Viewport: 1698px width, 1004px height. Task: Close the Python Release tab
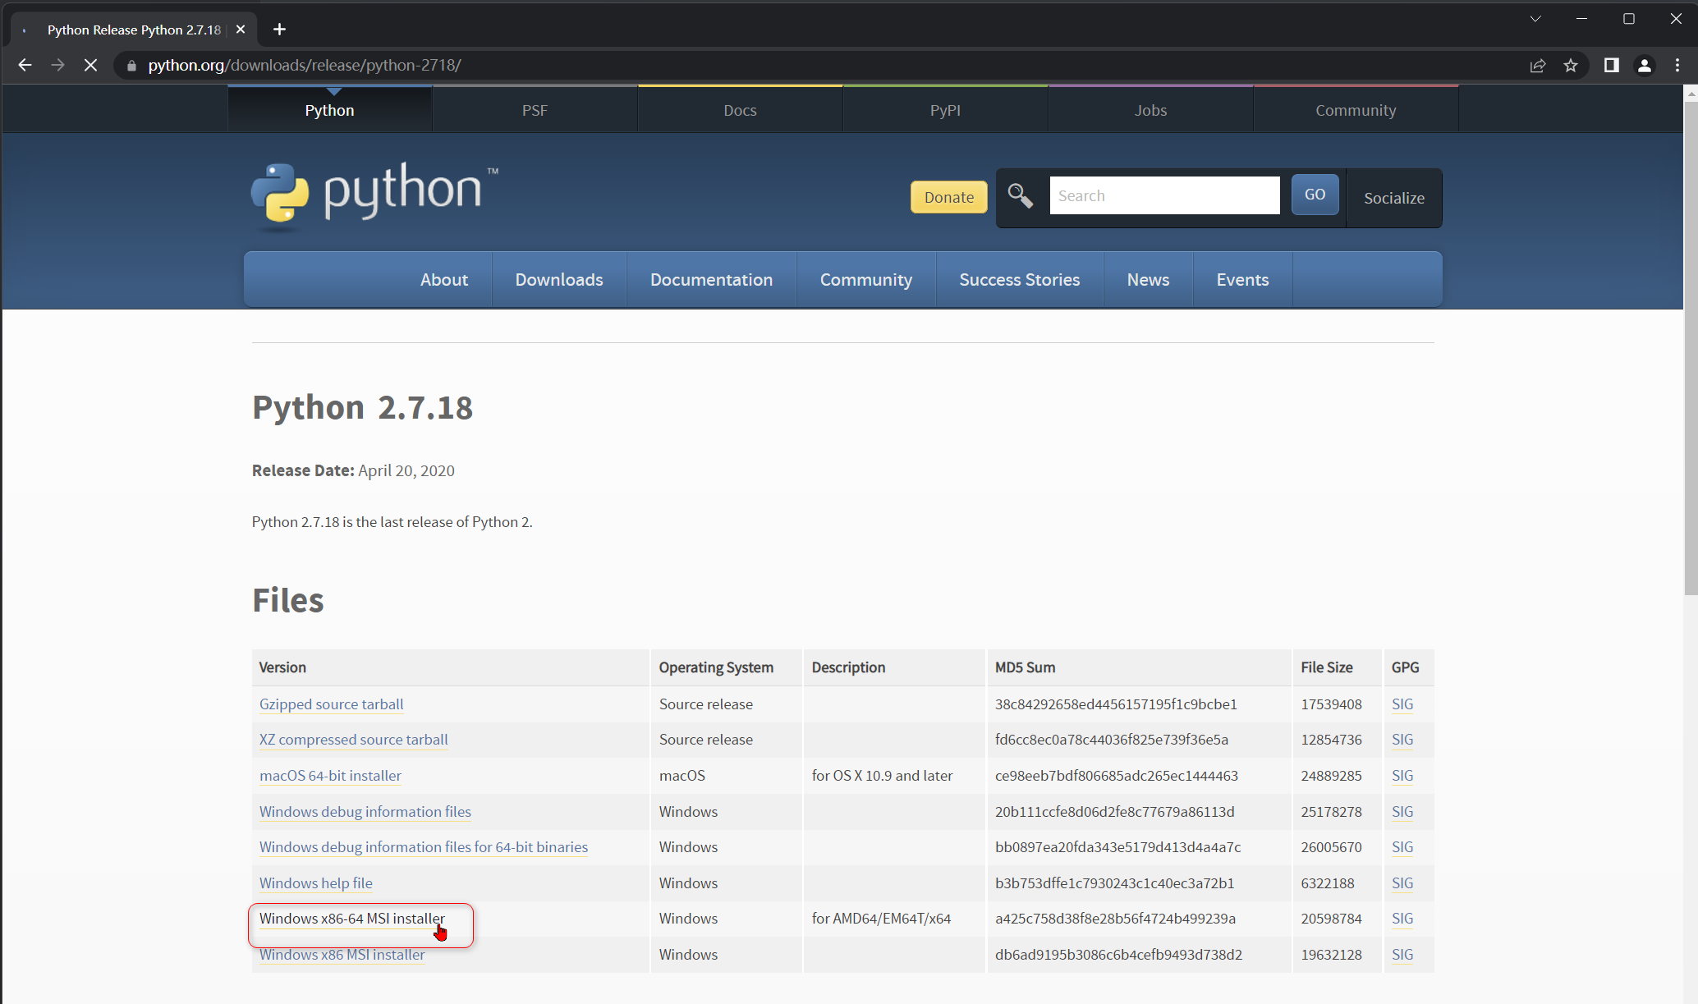tap(241, 30)
